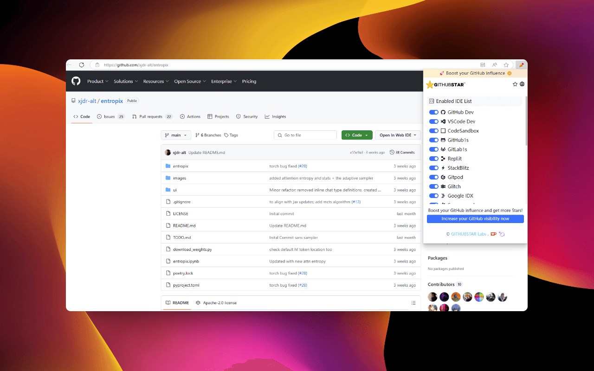Open the main branch dropdown

(x=176, y=135)
